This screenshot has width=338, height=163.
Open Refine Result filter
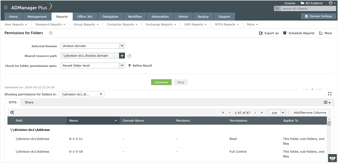click(x=140, y=65)
